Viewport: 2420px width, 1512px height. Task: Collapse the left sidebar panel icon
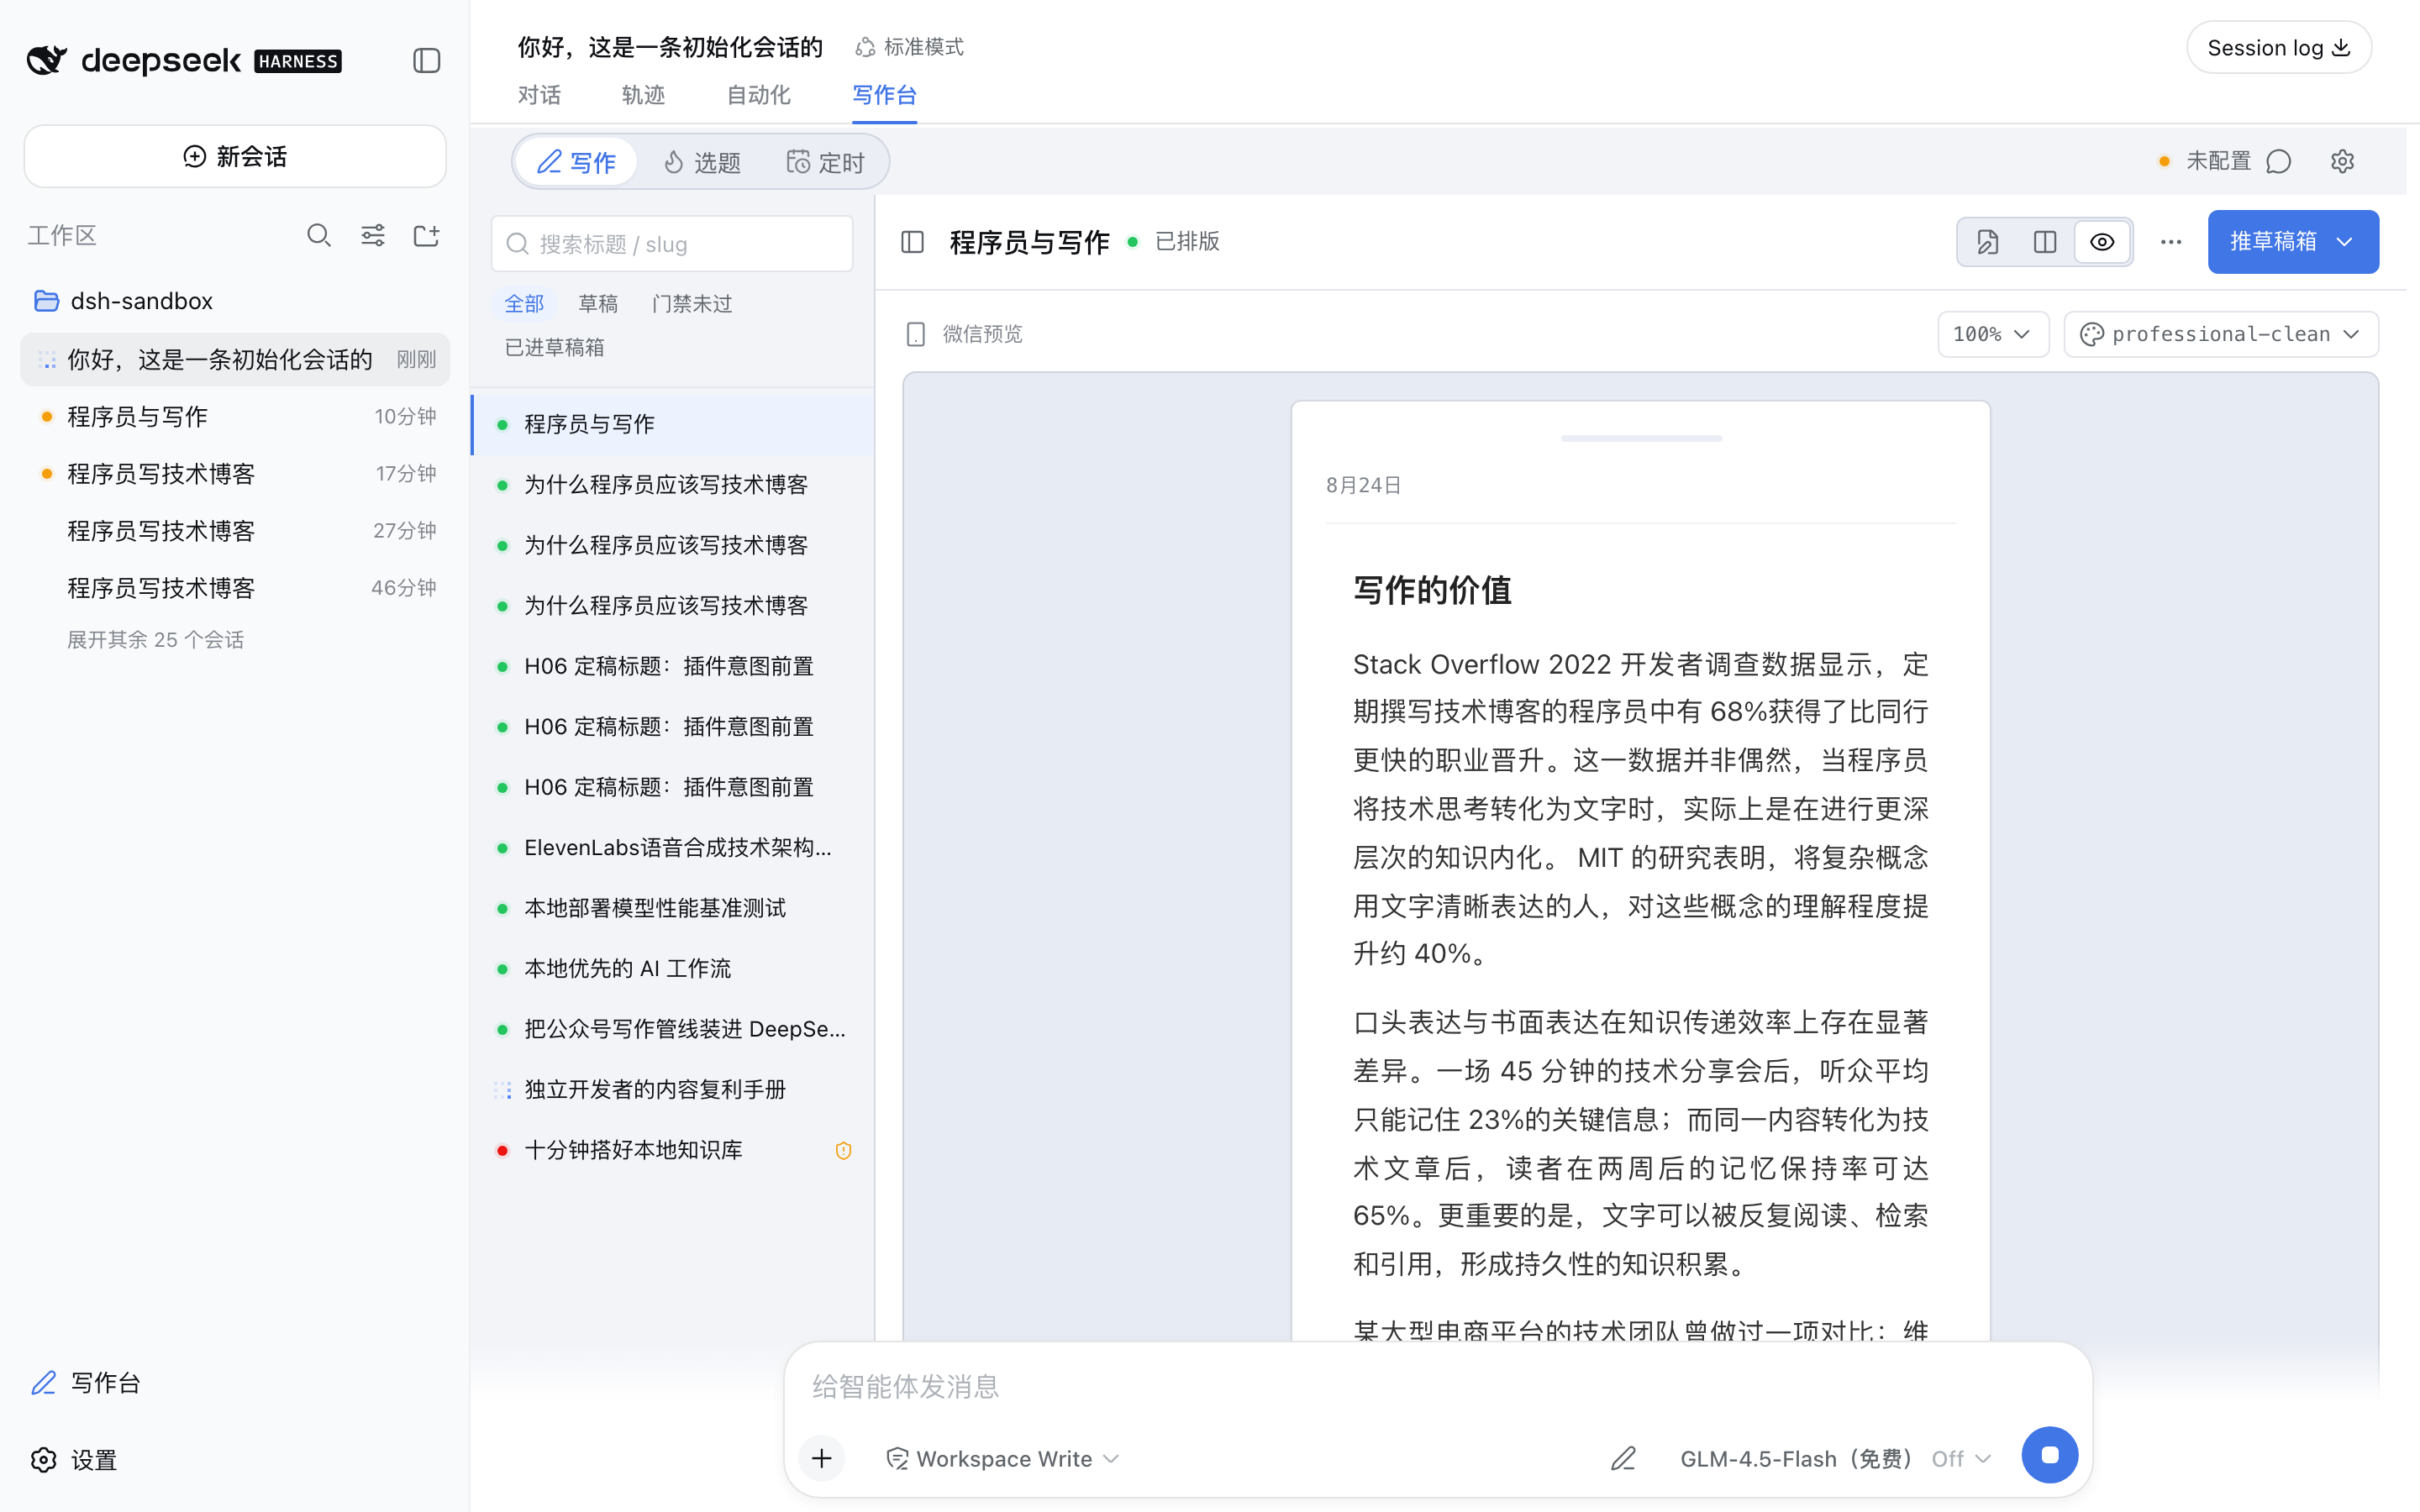click(x=426, y=60)
